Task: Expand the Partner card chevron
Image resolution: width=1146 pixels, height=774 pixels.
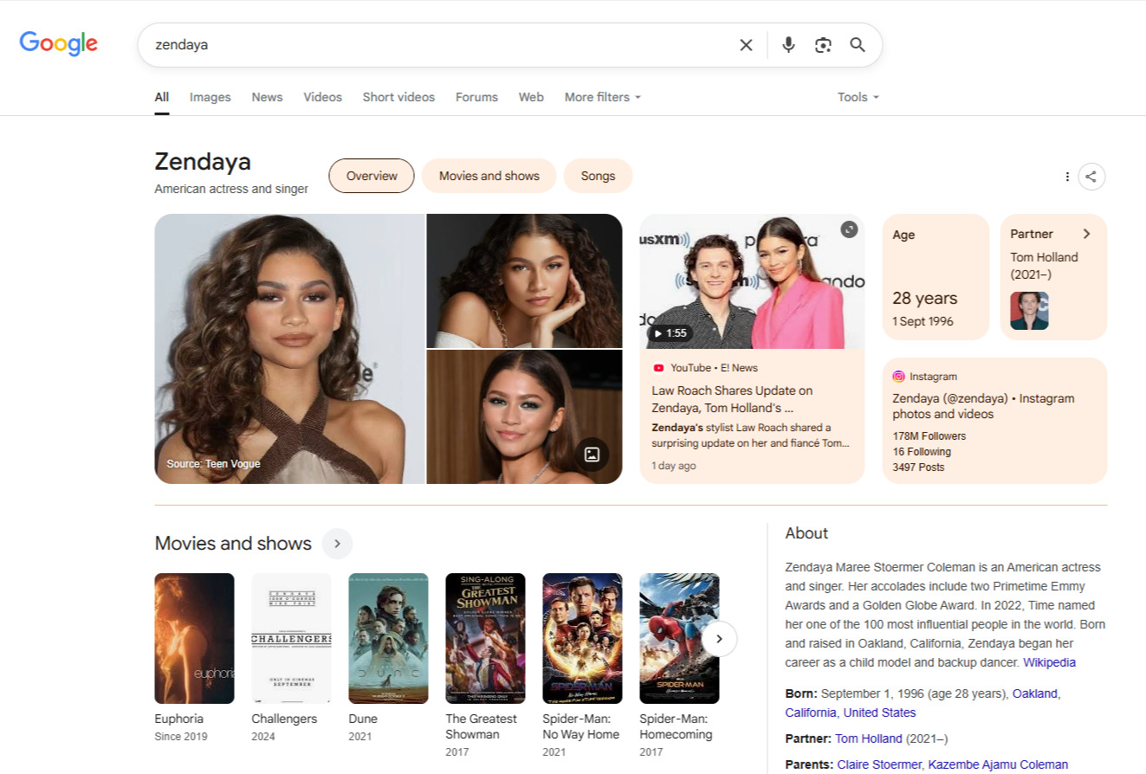Action: coord(1086,234)
